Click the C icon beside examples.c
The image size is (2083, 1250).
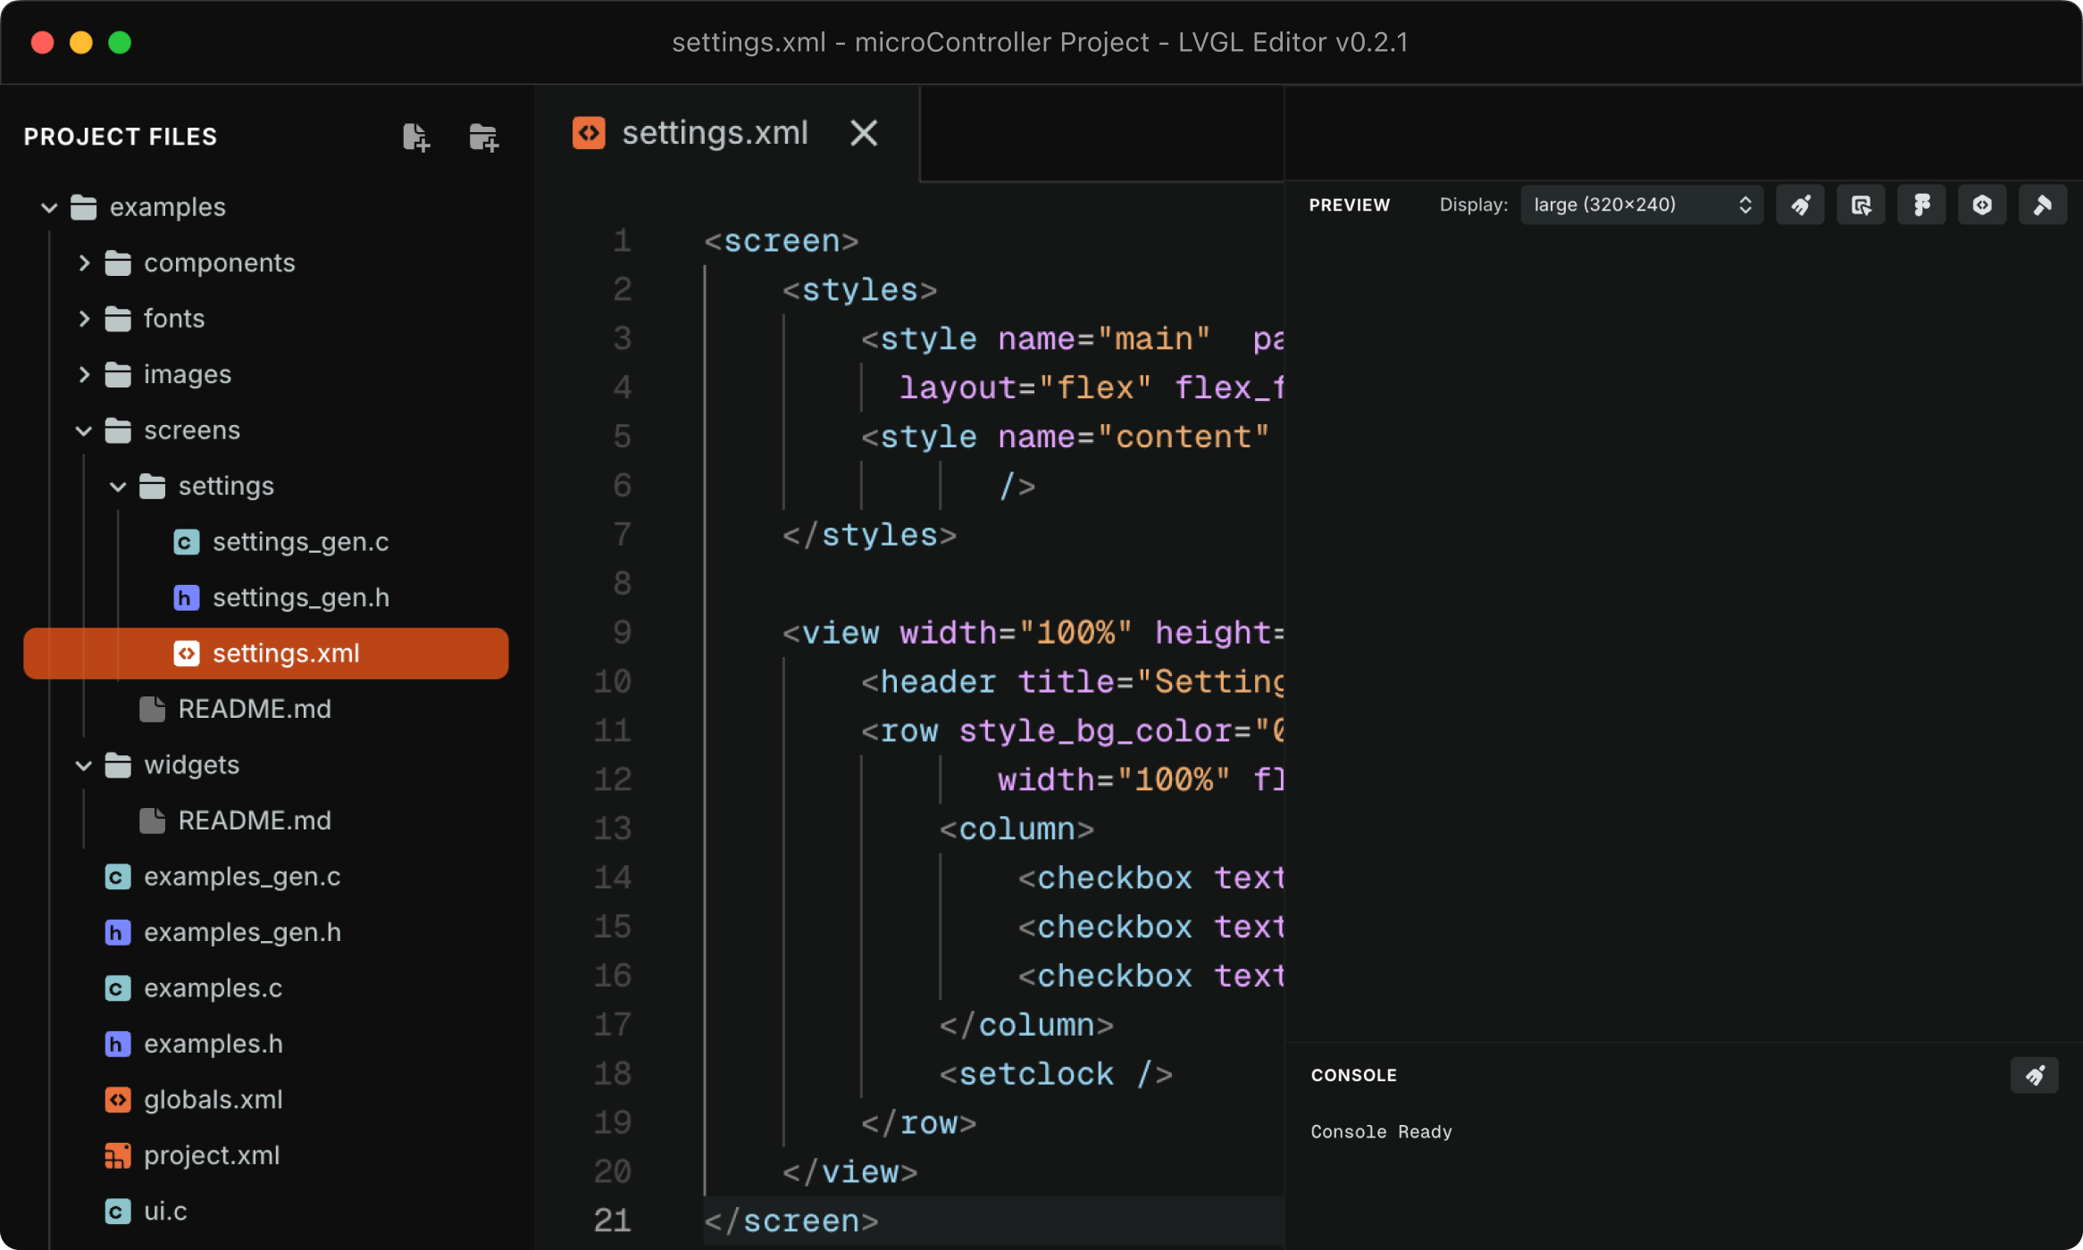117,988
